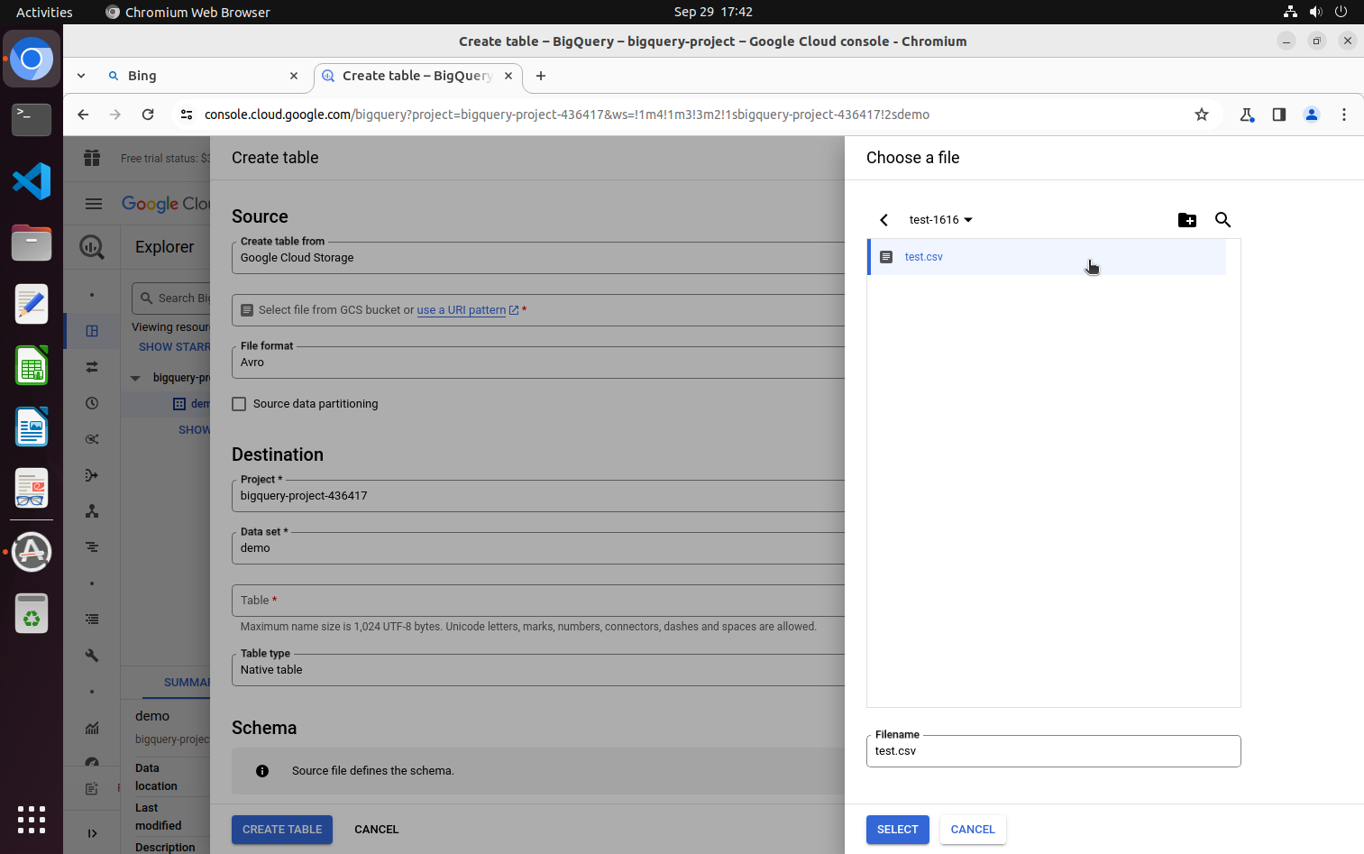Screen dimensions: 1364x854
Task: Click the Filename input field
Action: (1052, 751)
